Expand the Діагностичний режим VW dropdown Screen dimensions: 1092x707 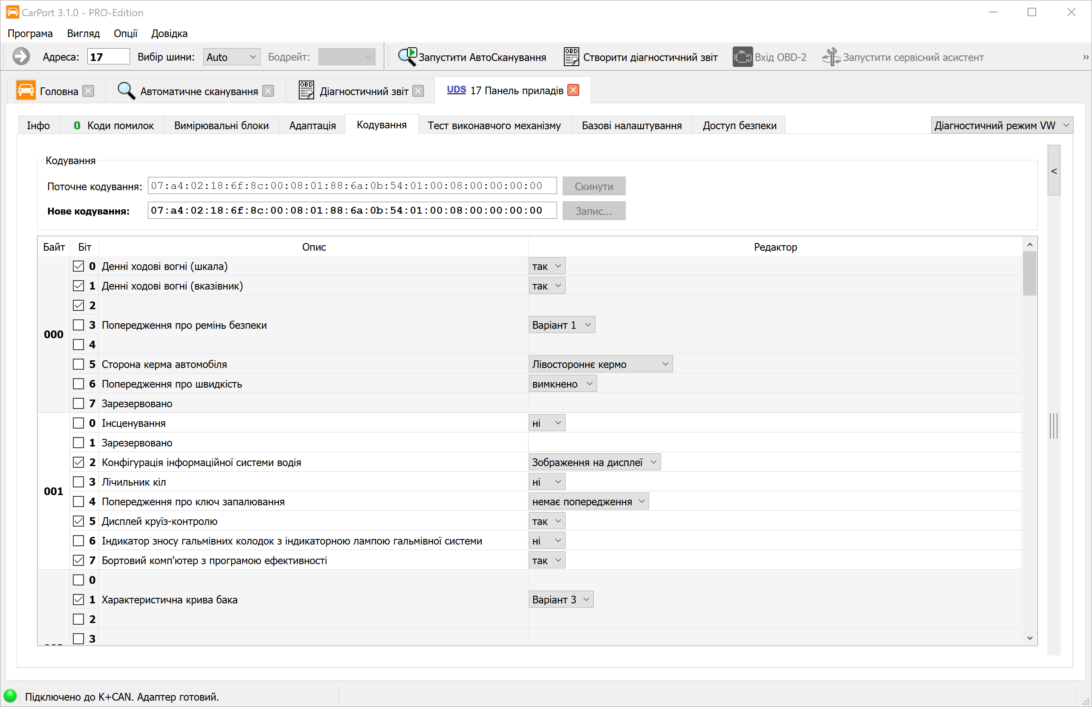(x=1002, y=125)
